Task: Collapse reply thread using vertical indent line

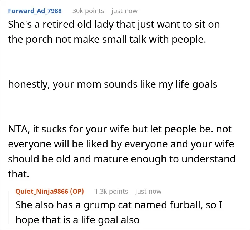Action: [8, 207]
